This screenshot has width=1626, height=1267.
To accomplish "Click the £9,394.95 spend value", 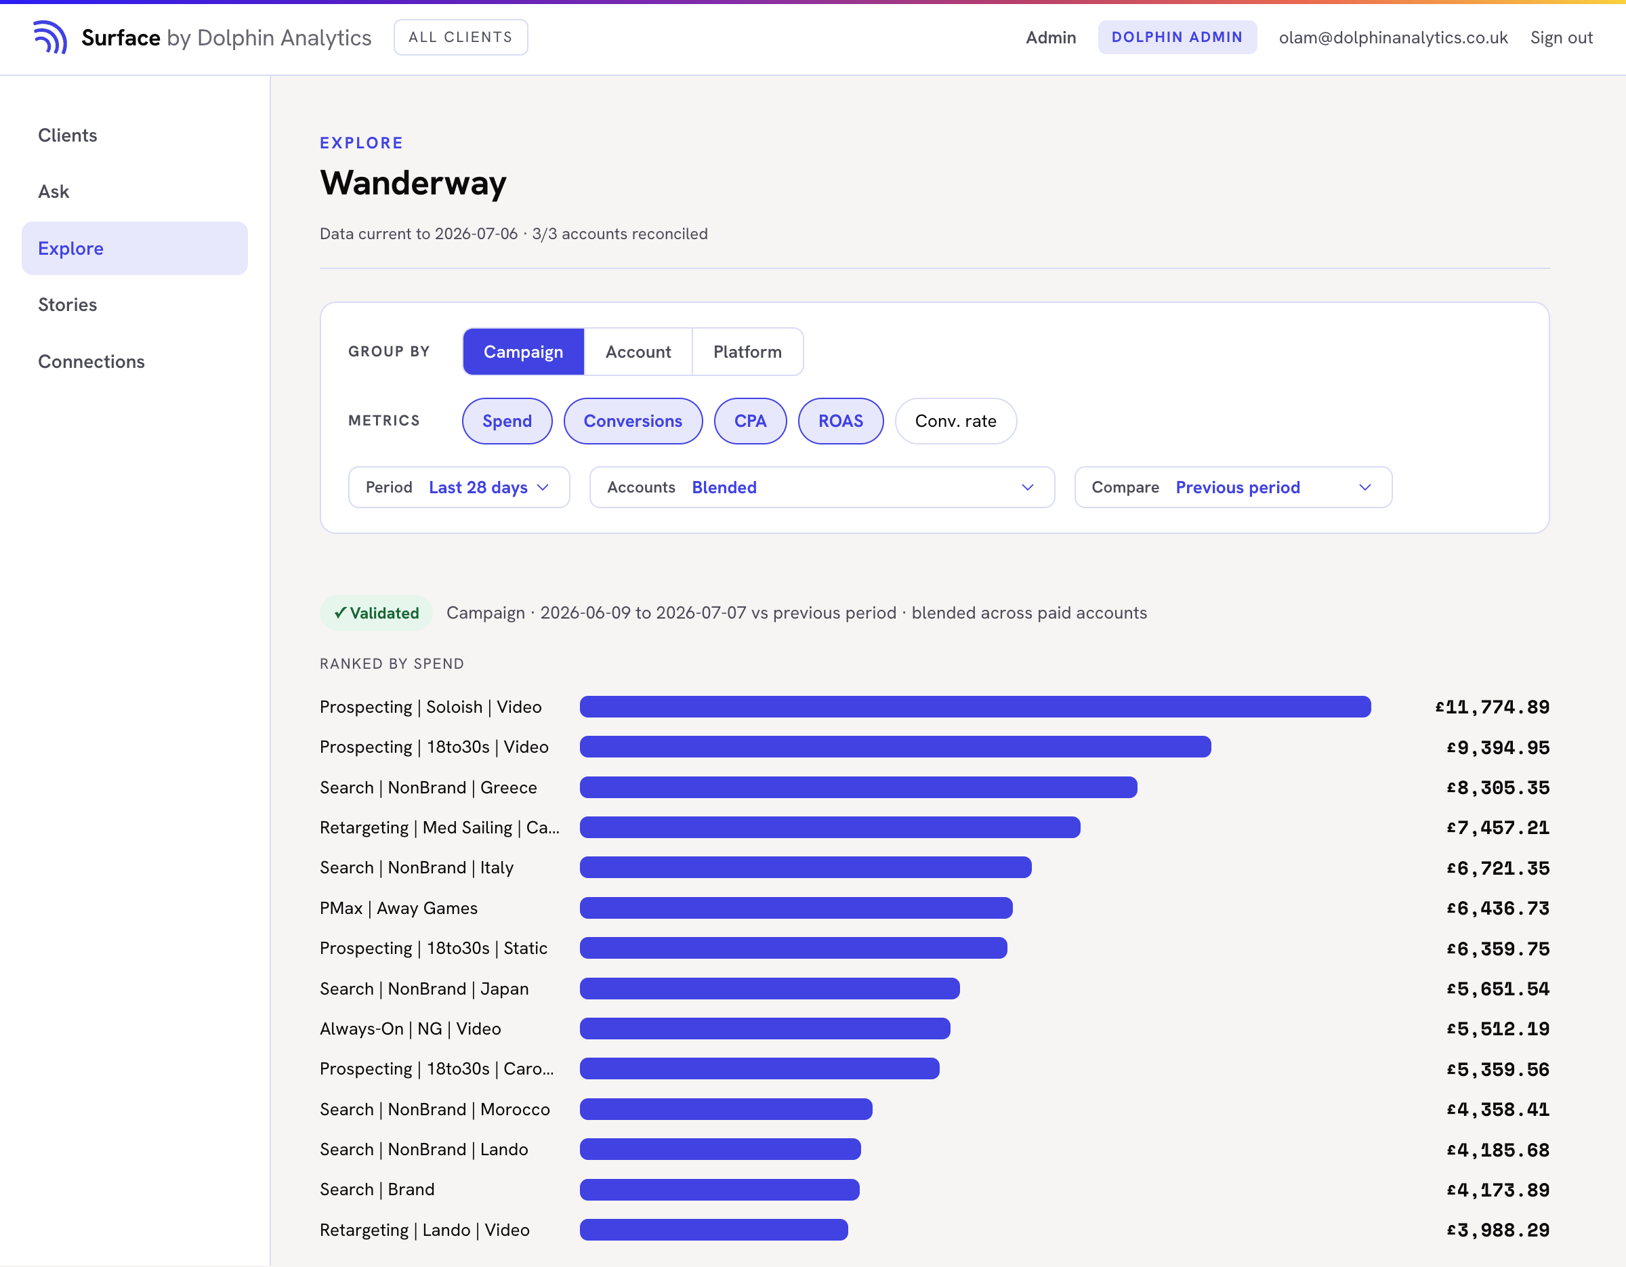I will pos(1497,747).
